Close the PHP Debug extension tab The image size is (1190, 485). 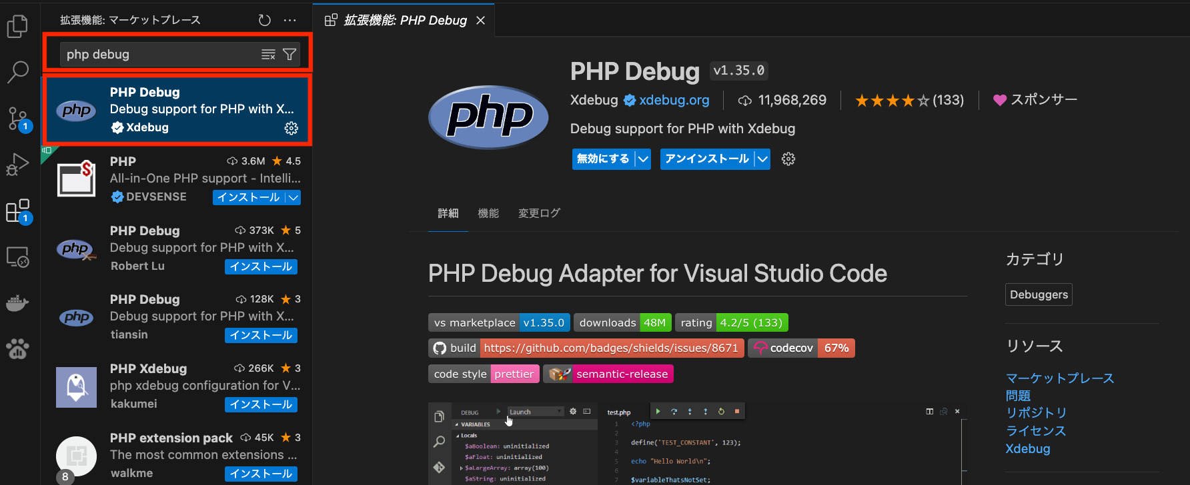tap(480, 21)
